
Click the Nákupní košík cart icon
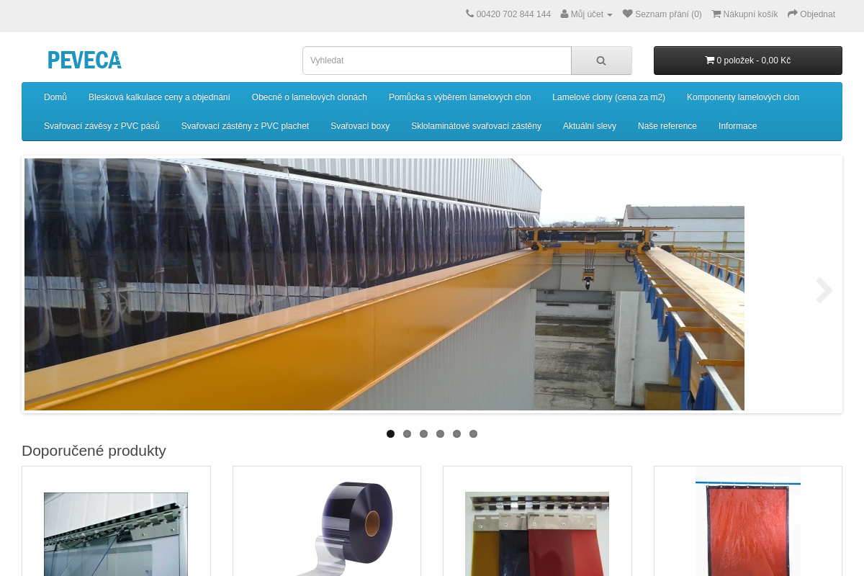(x=716, y=14)
